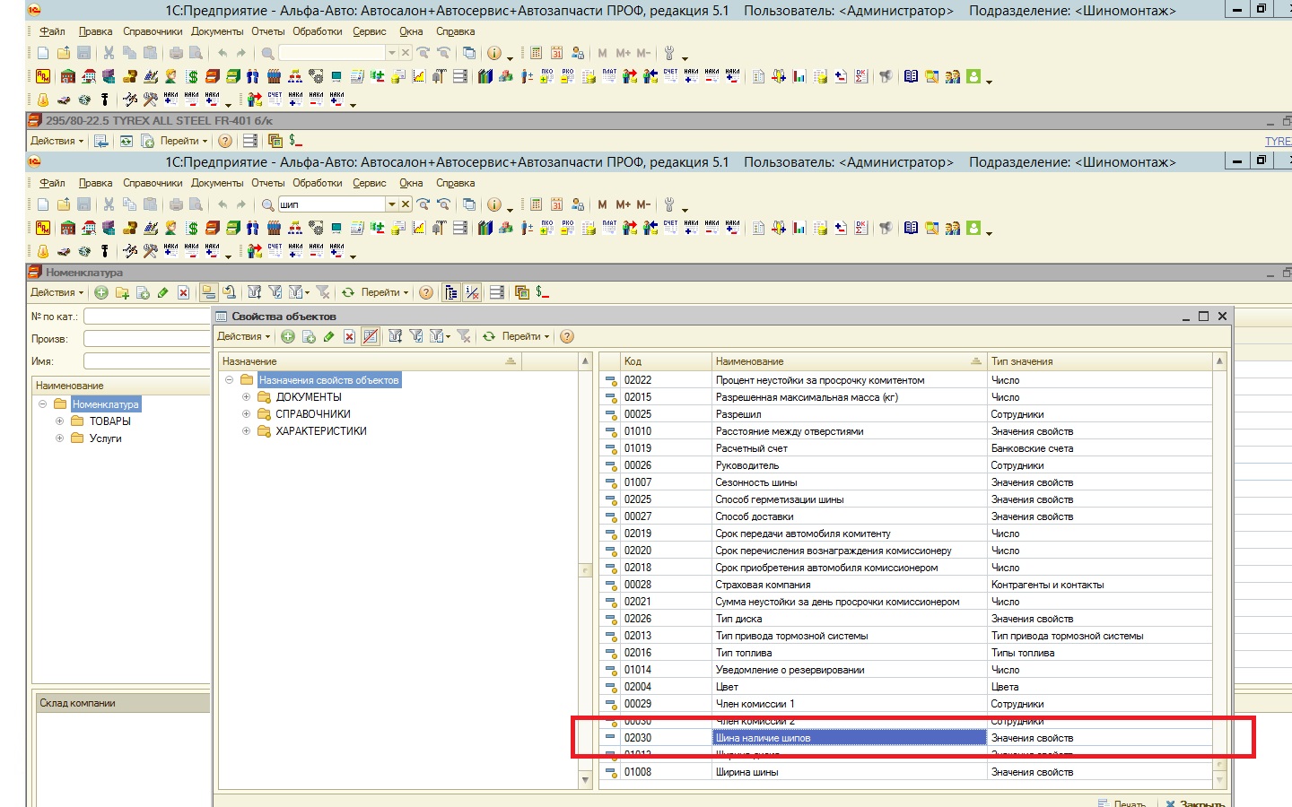The image size is (1292, 807).
Task: Sort by the Код column header
Action: [x=666, y=361]
